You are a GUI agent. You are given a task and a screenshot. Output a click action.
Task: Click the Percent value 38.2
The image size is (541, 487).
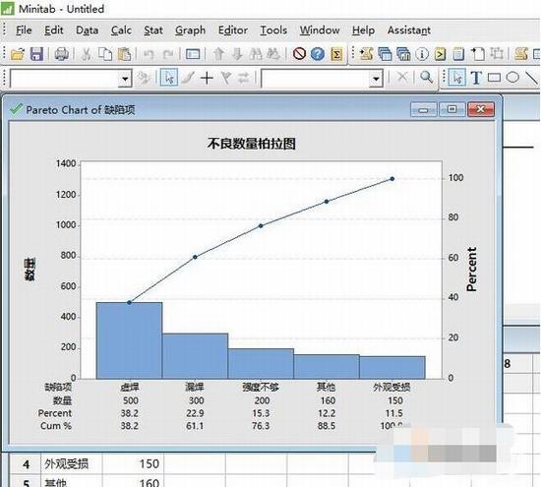pyautogui.click(x=130, y=413)
